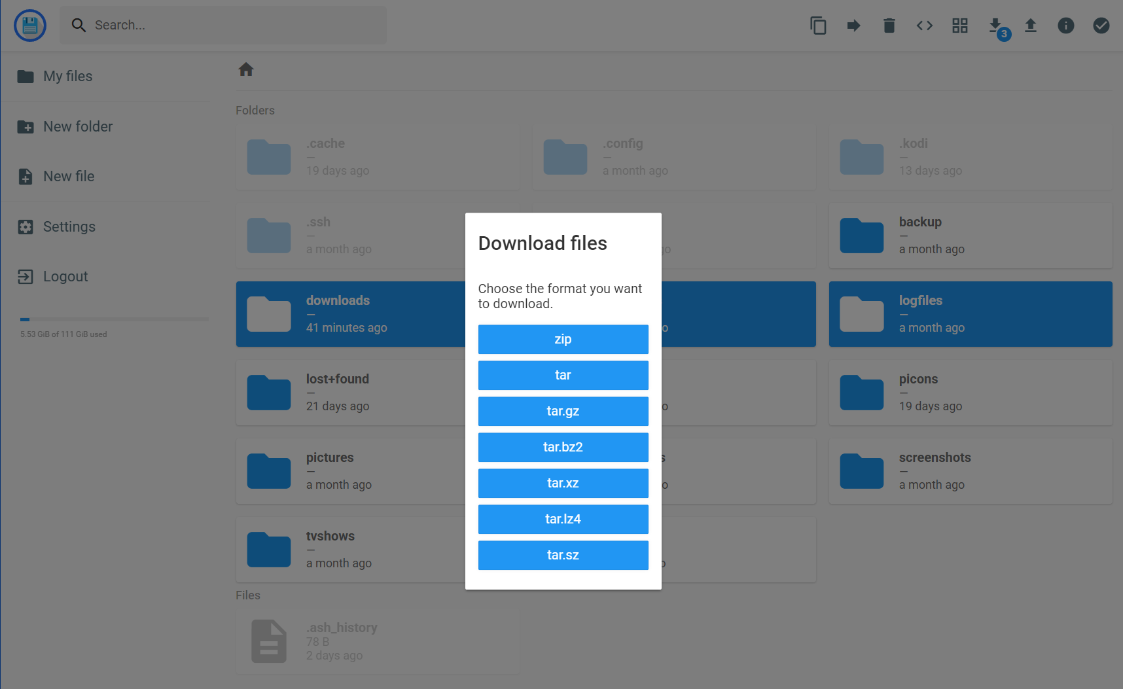Screen dimensions: 1123x689
Task: Open the info icon in toolbar
Action: (1066, 26)
